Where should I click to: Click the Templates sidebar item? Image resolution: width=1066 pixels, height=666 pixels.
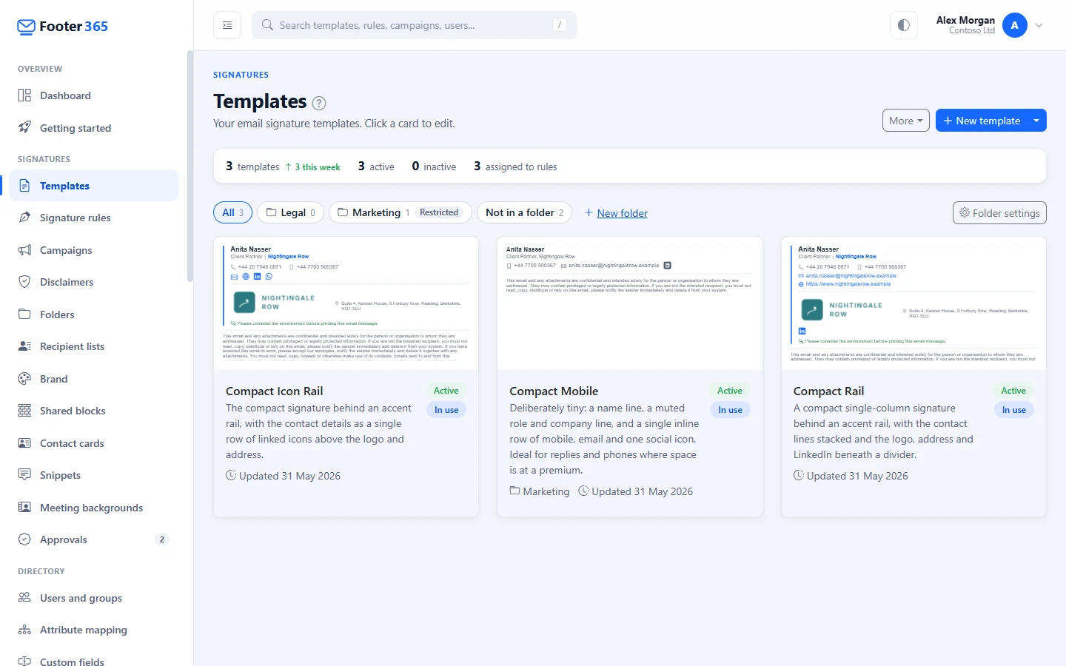pos(93,186)
